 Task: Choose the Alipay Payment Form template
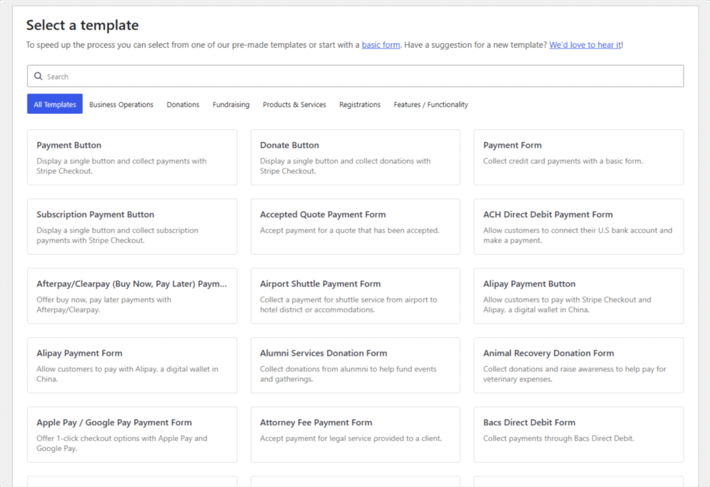(x=132, y=365)
